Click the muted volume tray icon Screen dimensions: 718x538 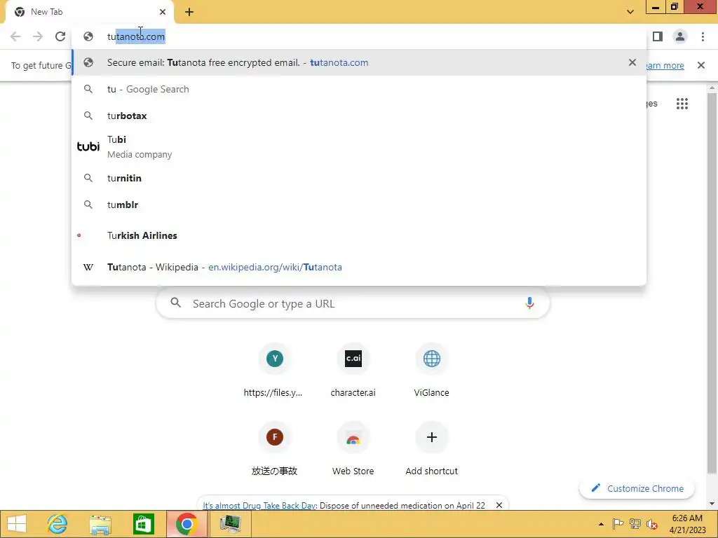point(651,524)
